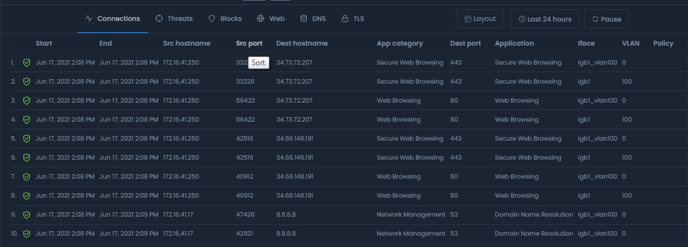The height and width of the screenshot is (247, 688).
Task: Click green shield icon in row 9
Action: coord(27,215)
